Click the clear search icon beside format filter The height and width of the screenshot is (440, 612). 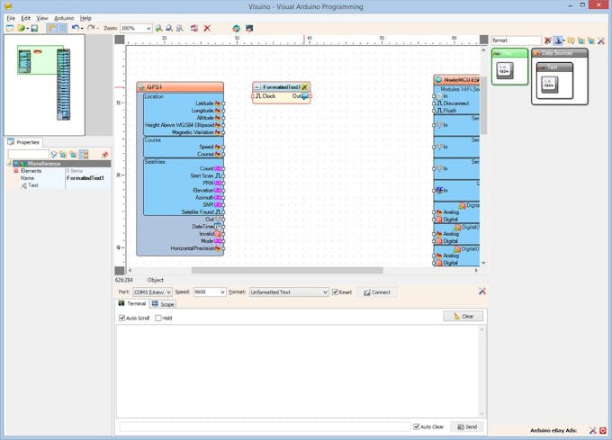[548, 40]
